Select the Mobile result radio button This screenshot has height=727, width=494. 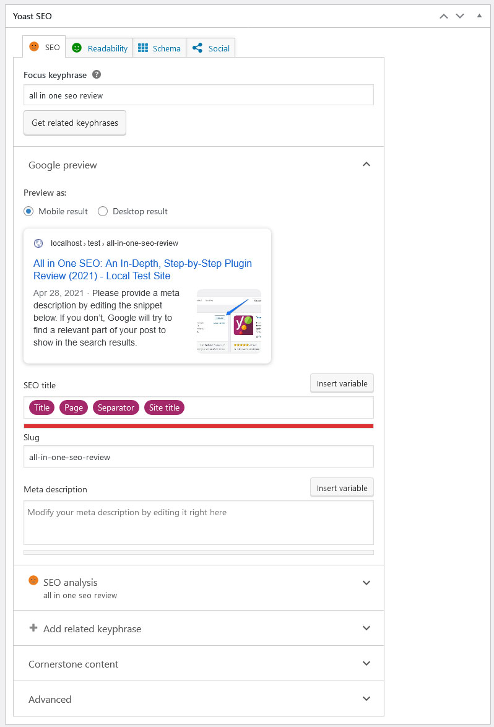point(28,211)
